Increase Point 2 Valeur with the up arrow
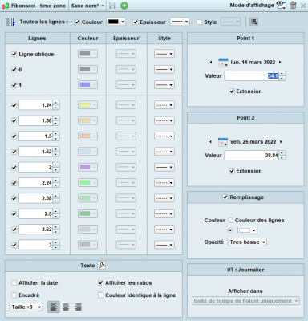This screenshot has width=308, height=321. pyautogui.click(x=282, y=153)
